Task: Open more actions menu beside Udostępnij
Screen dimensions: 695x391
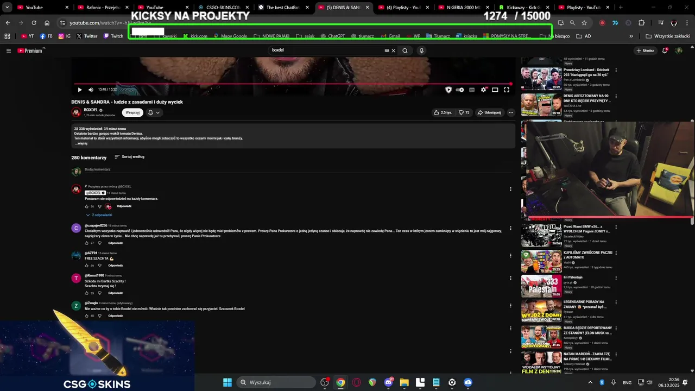Action: 511,112
